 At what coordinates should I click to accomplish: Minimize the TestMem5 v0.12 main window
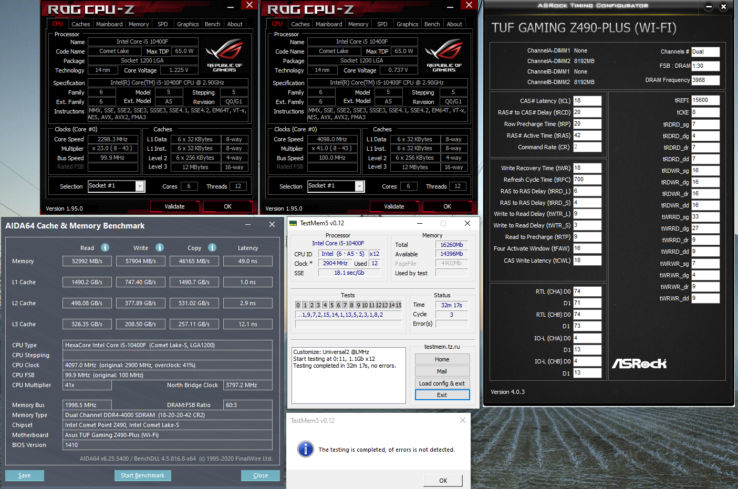(419, 223)
